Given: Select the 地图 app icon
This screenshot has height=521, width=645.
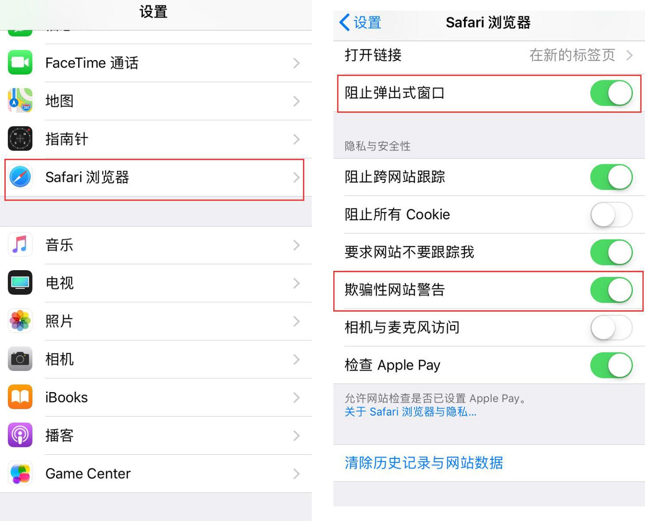Looking at the screenshot, I should [x=20, y=100].
